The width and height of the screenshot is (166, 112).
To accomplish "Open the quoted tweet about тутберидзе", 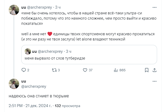I will (x=89, y=58).
